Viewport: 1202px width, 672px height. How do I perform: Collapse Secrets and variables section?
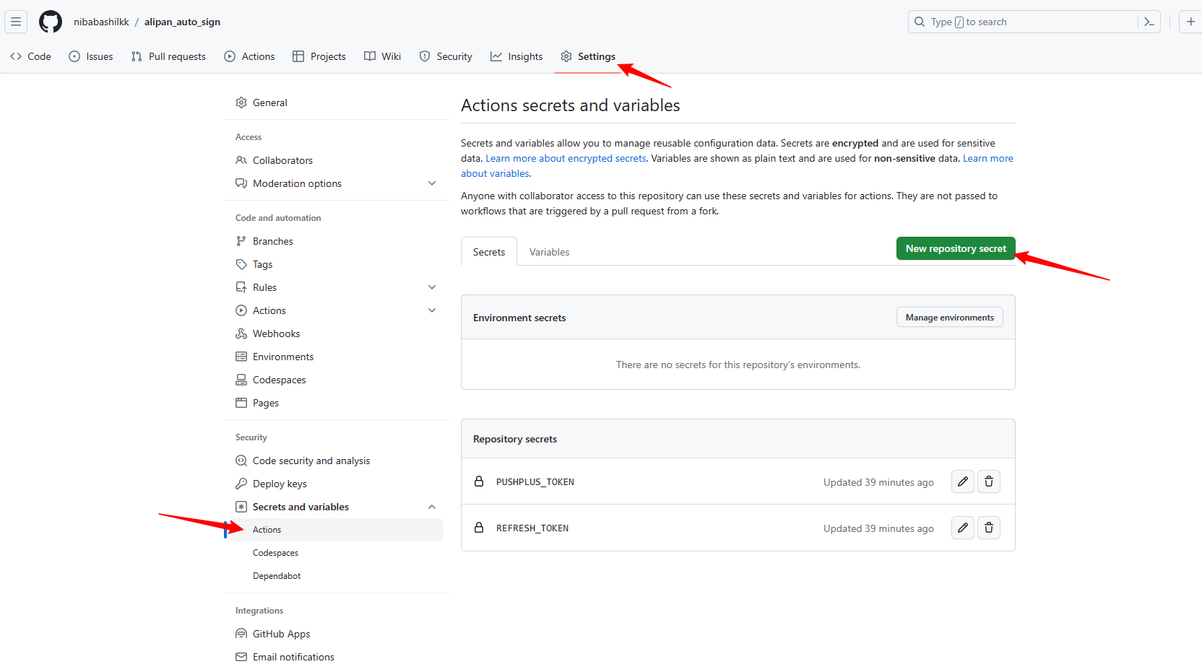click(432, 507)
